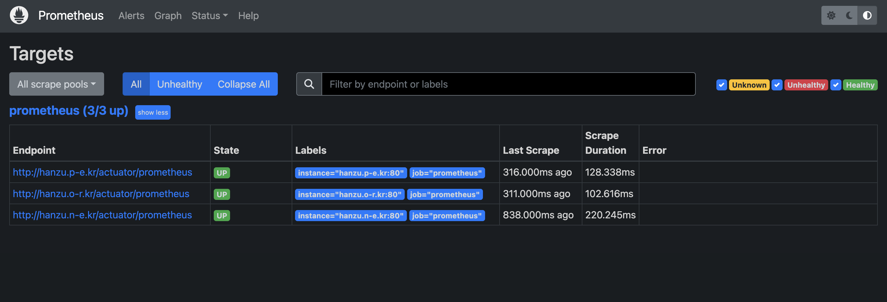Open the prometheus (3/3 up) pool link
The image size is (887, 302).
[68, 110]
